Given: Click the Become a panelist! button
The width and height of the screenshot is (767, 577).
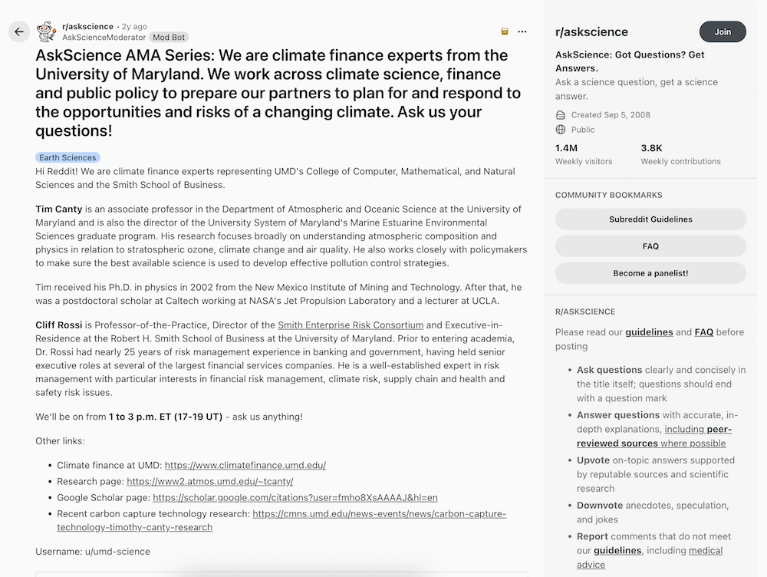Looking at the screenshot, I should [x=651, y=272].
